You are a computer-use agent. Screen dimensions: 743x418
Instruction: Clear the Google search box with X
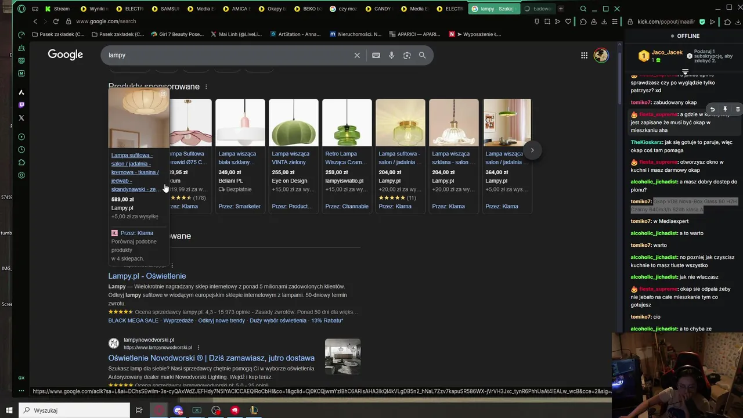[357, 55]
